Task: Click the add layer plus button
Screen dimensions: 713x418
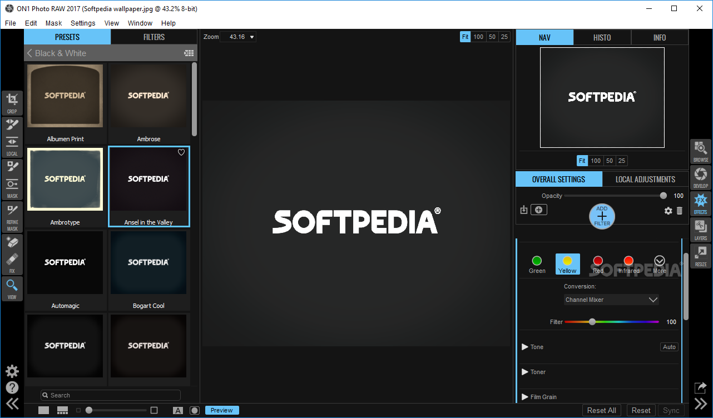Action: [539, 210]
